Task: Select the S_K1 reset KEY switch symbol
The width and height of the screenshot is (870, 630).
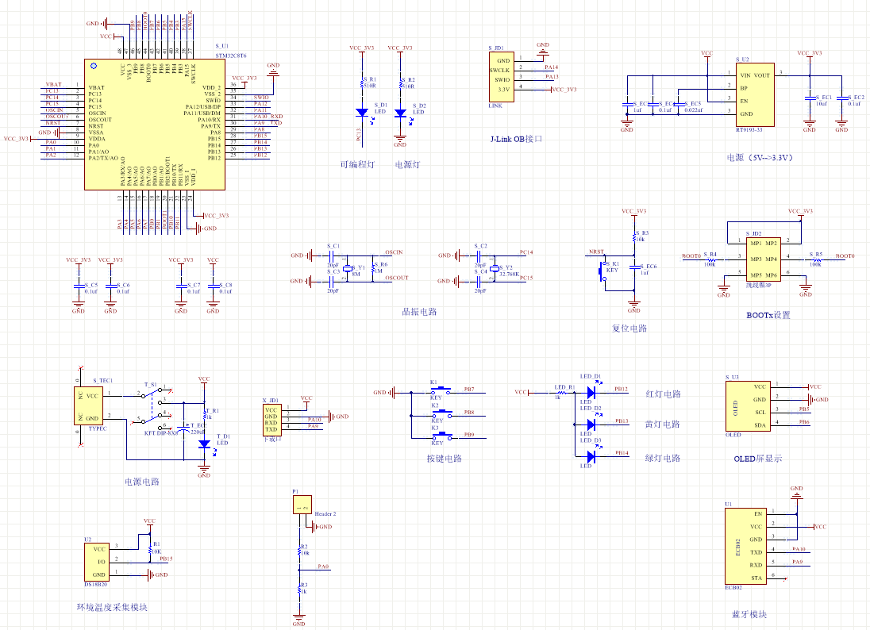Action: coord(602,271)
